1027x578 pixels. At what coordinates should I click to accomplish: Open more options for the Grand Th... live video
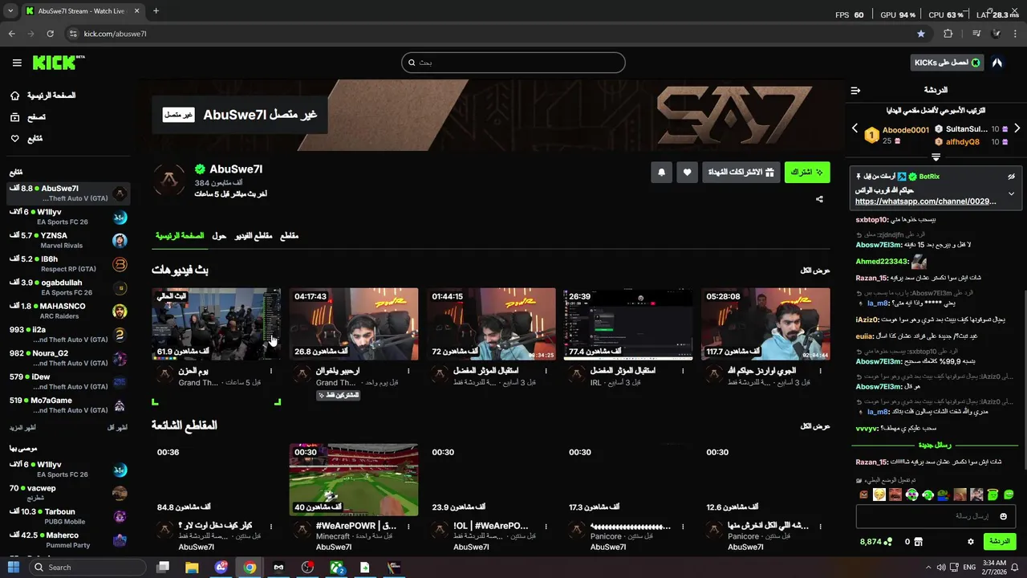click(271, 371)
